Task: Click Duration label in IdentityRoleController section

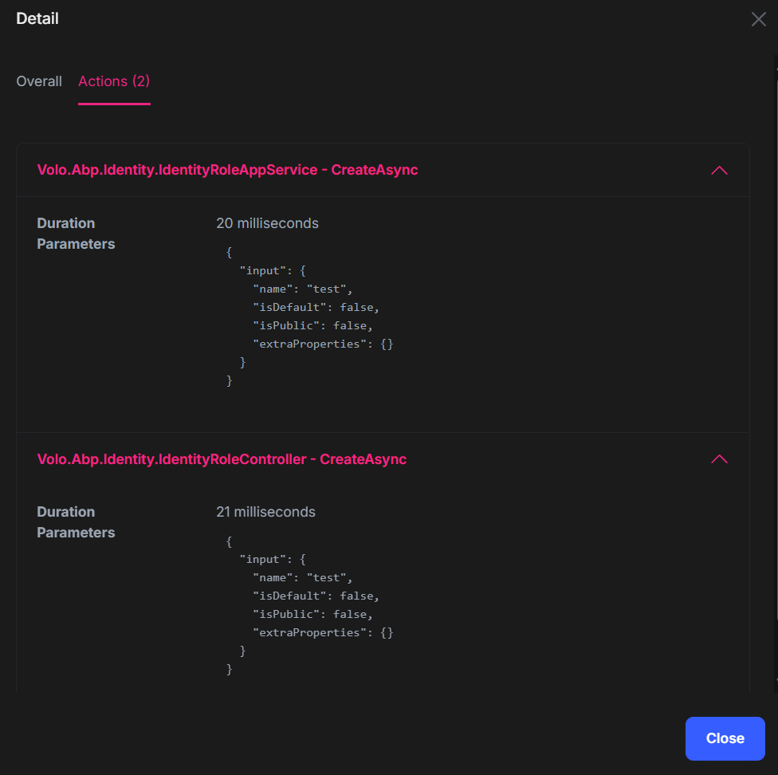Action: tap(66, 512)
